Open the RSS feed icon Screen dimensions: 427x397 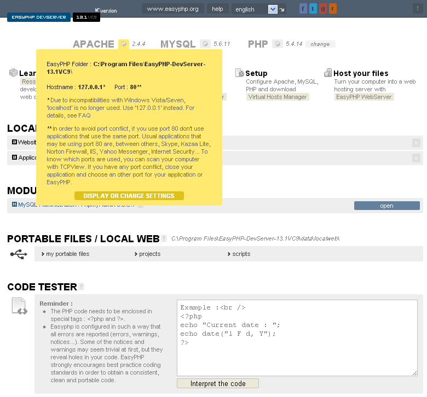pos(333,9)
